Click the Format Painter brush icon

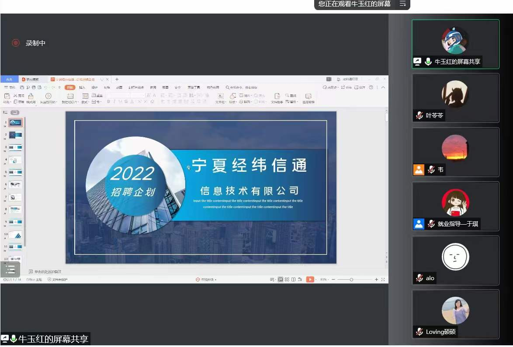tap(31, 96)
